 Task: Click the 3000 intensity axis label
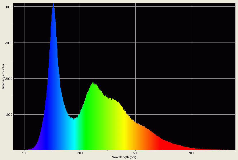click(x=9, y=43)
